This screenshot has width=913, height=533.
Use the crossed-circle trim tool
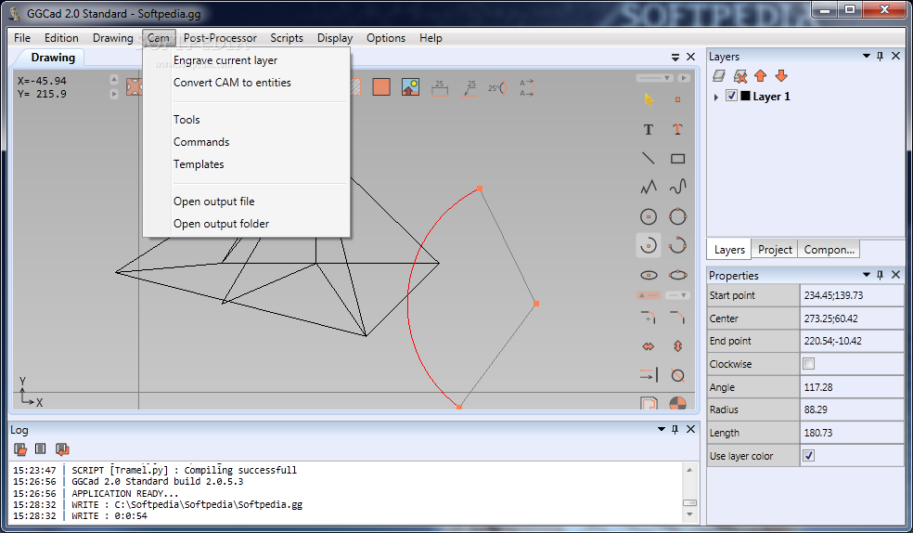coord(677,375)
